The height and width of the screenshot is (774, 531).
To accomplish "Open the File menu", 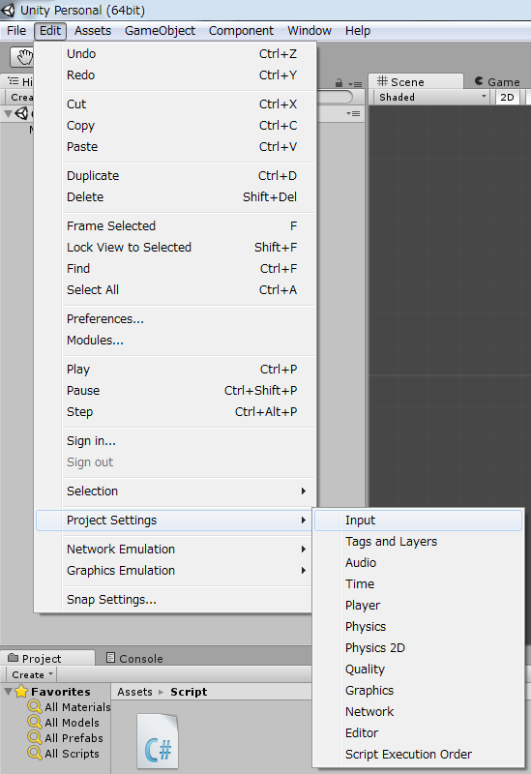I will (x=16, y=31).
